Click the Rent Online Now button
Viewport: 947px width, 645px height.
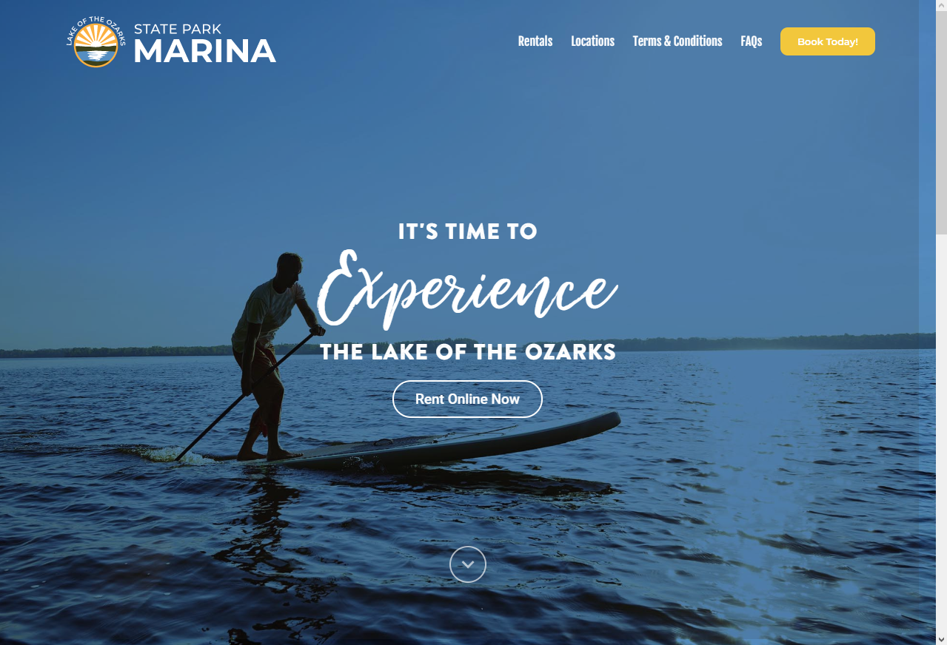click(x=467, y=399)
